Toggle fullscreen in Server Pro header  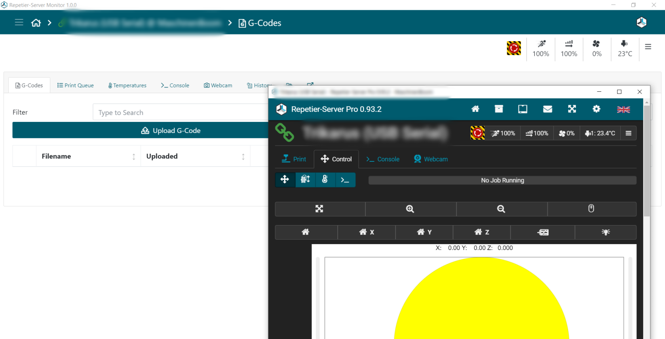pyautogui.click(x=572, y=109)
